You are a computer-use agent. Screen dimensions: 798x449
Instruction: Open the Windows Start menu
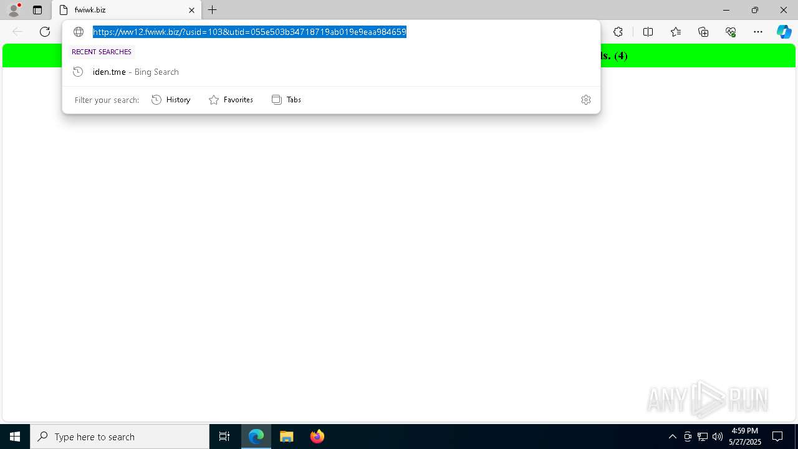[x=15, y=437]
